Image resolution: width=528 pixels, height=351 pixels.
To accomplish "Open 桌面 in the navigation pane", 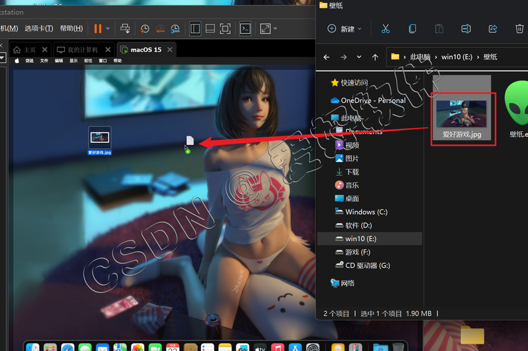I will pyautogui.click(x=347, y=198).
